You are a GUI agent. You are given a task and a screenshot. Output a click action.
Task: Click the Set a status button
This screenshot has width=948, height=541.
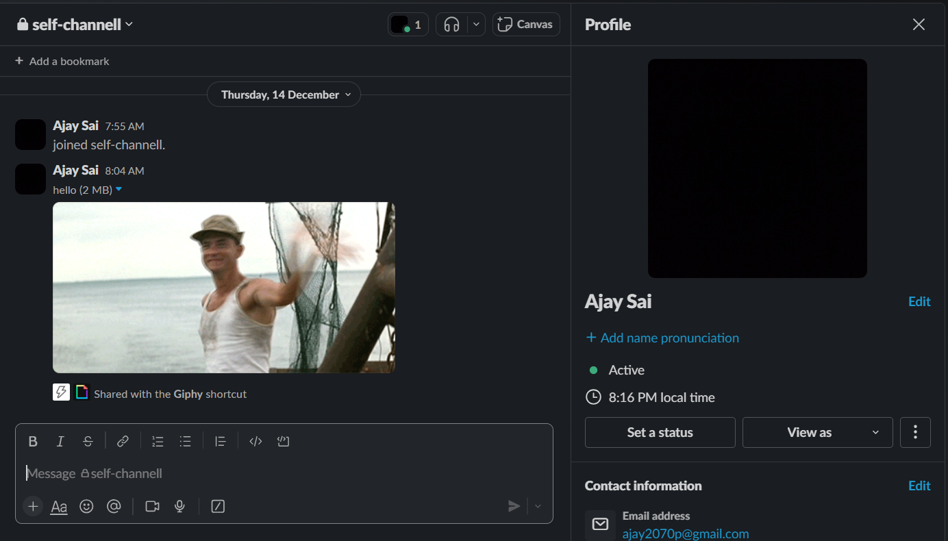(x=660, y=432)
